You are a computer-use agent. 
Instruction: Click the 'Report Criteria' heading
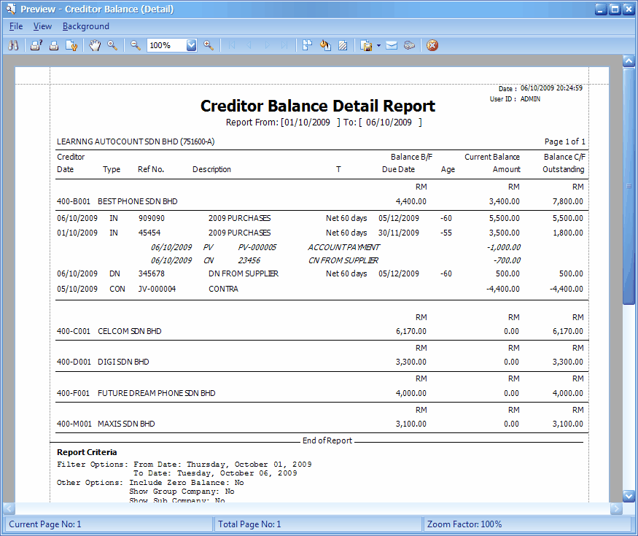[87, 452]
